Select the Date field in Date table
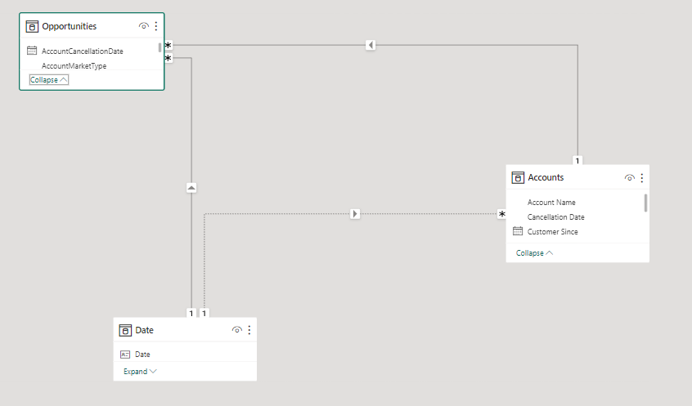Viewport: 692px width, 406px height. point(142,355)
